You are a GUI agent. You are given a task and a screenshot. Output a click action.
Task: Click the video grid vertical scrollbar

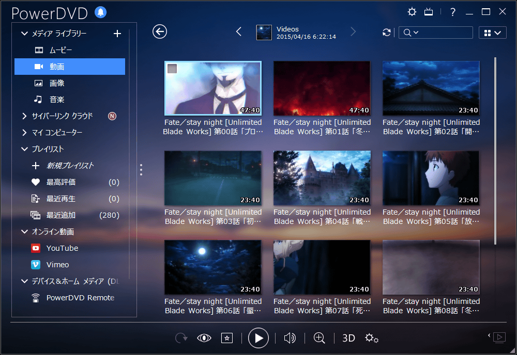tap(495, 151)
